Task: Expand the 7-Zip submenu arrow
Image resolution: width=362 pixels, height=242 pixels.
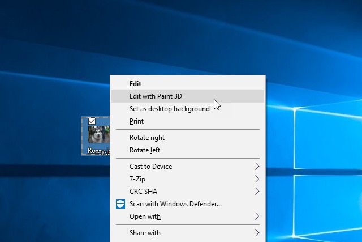Action: coord(257,179)
